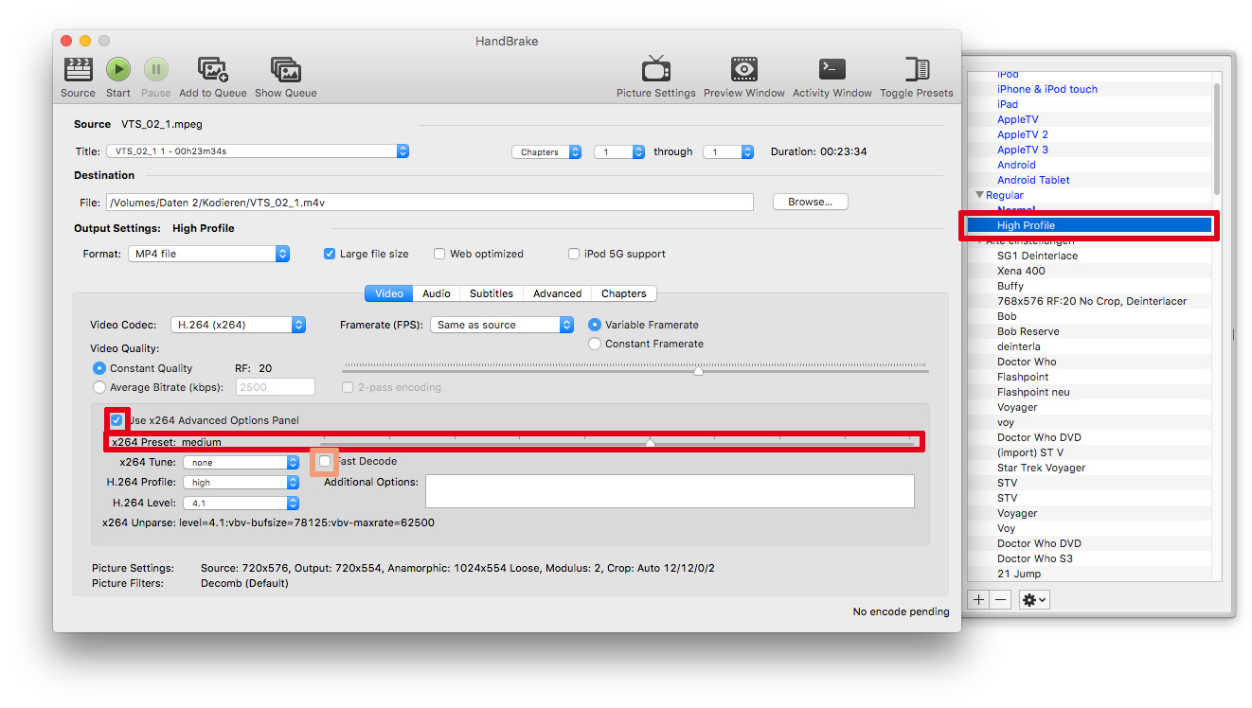The image size is (1252, 708).
Task: Toggle Use x264 Advanced Options Panel checkbox
Action: 116,420
